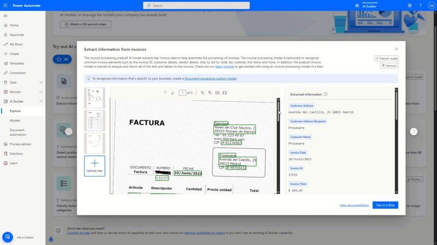The width and height of the screenshot is (437, 245).
Task: Go to next invoice page with down arrow
Action: point(172,93)
